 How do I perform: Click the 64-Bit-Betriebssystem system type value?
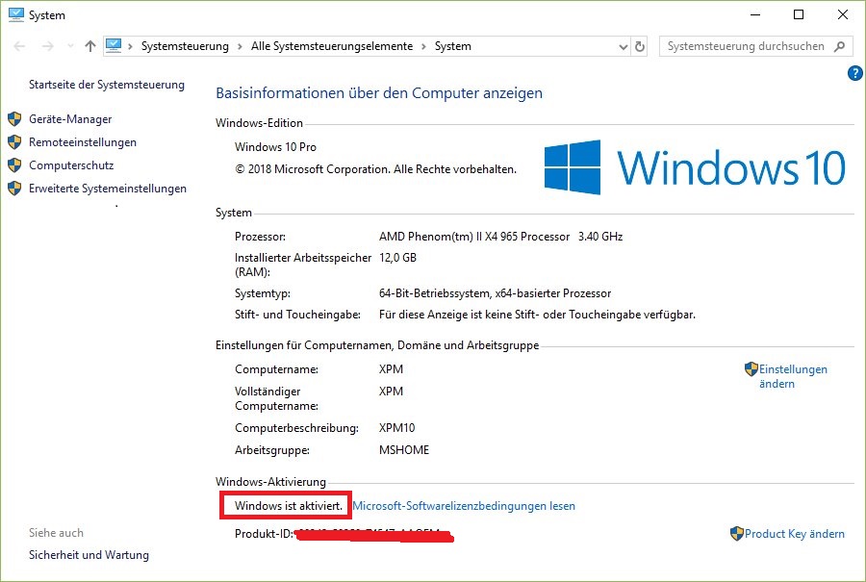point(495,293)
